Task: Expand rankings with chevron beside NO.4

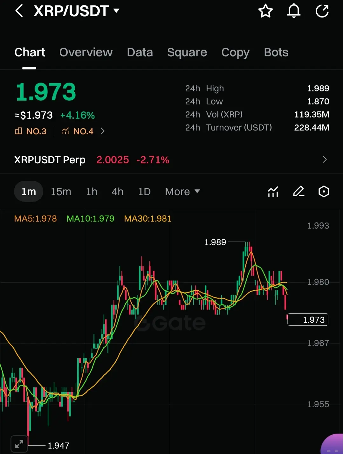Action: click(102, 131)
